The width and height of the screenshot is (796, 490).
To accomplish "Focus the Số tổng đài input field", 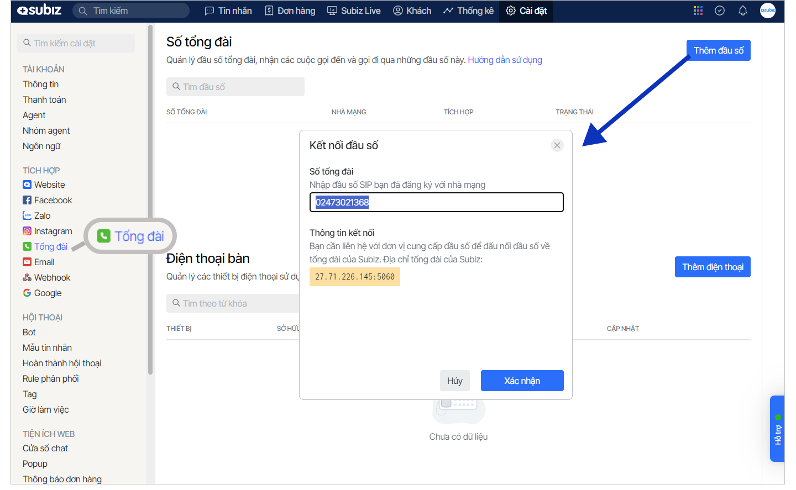I will click(x=436, y=202).
